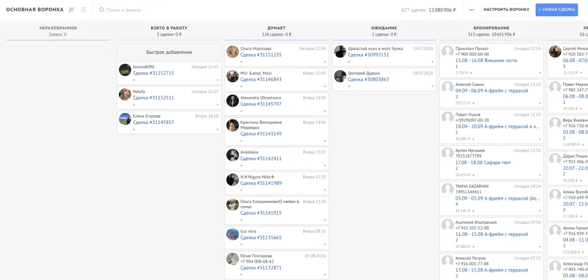Select the Неразобранное column header
This screenshot has height=280, width=588.
tap(58, 28)
